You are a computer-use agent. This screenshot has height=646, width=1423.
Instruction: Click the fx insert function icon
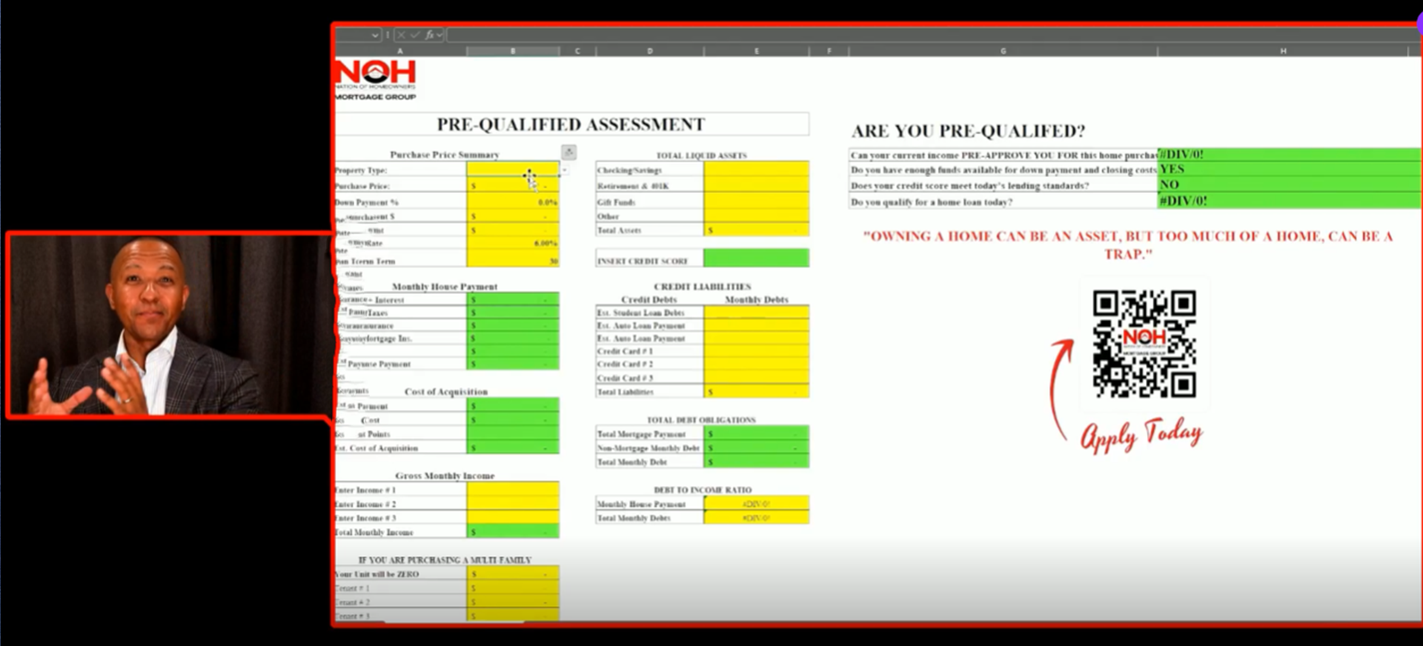click(429, 35)
